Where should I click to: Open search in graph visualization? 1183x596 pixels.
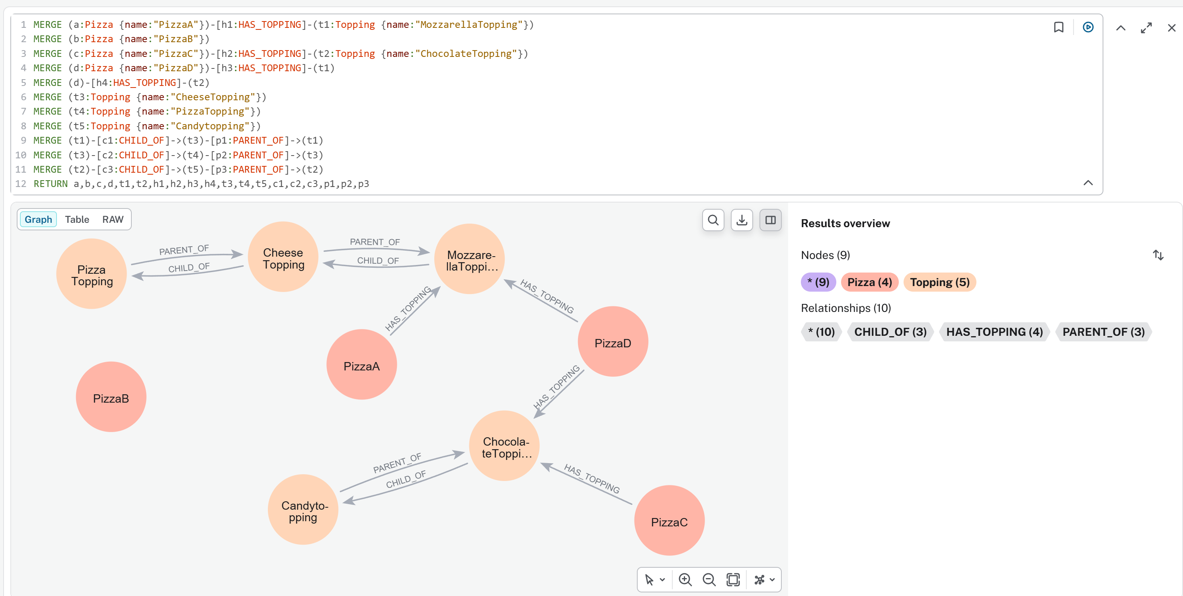pos(713,220)
